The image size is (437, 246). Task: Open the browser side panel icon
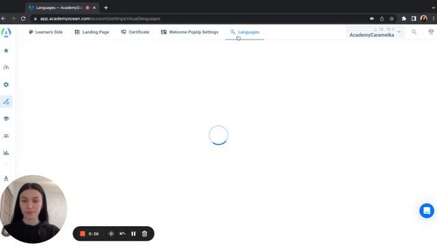[x=414, y=18]
